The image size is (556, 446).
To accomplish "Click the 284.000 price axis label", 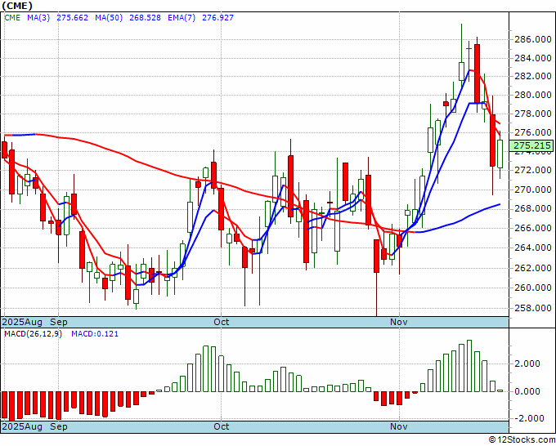I will coord(532,58).
